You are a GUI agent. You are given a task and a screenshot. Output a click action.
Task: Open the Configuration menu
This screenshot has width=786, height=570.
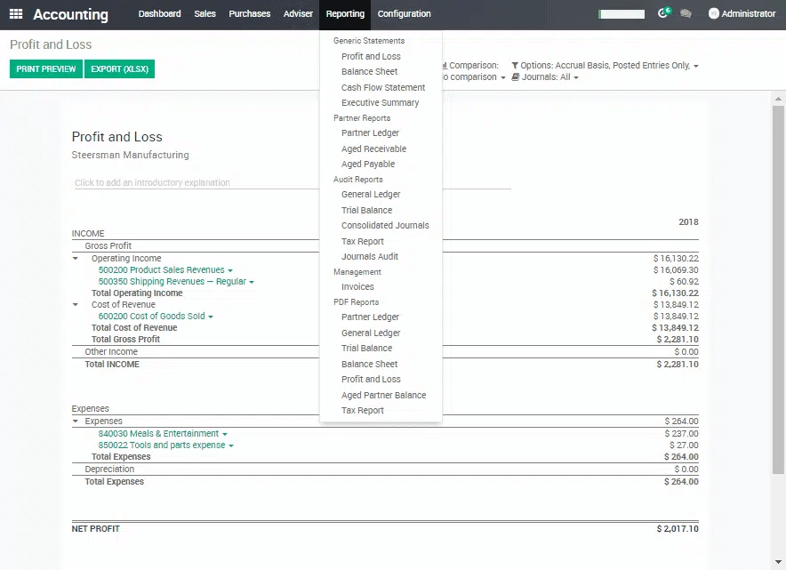tap(404, 14)
